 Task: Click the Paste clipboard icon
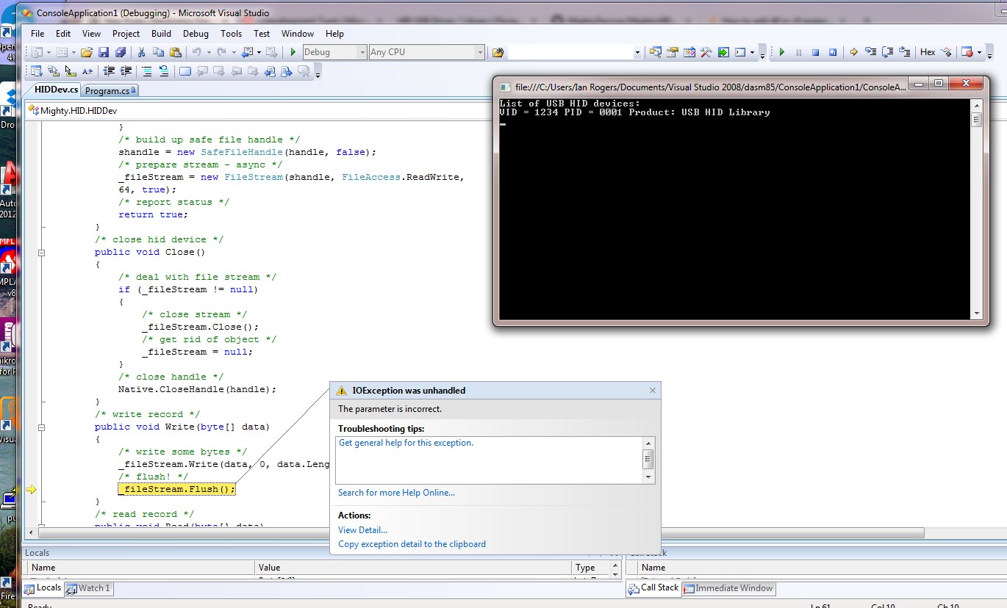(x=175, y=52)
